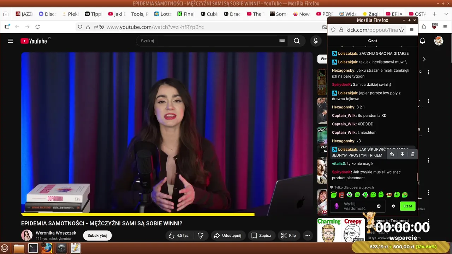Viewport: 452px width, 254px height.
Task: Save video with Zapisz button
Action: (x=261, y=236)
